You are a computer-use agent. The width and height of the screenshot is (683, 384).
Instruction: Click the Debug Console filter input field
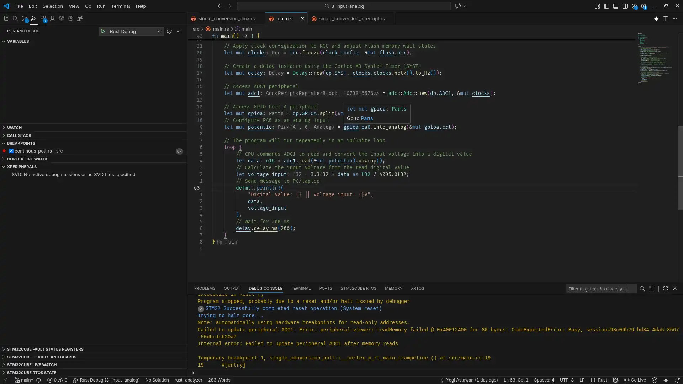tap(601, 289)
